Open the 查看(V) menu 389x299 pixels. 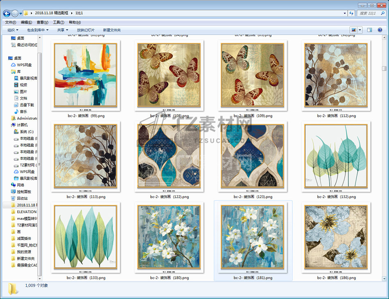pyautogui.click(x=42, y=22)
